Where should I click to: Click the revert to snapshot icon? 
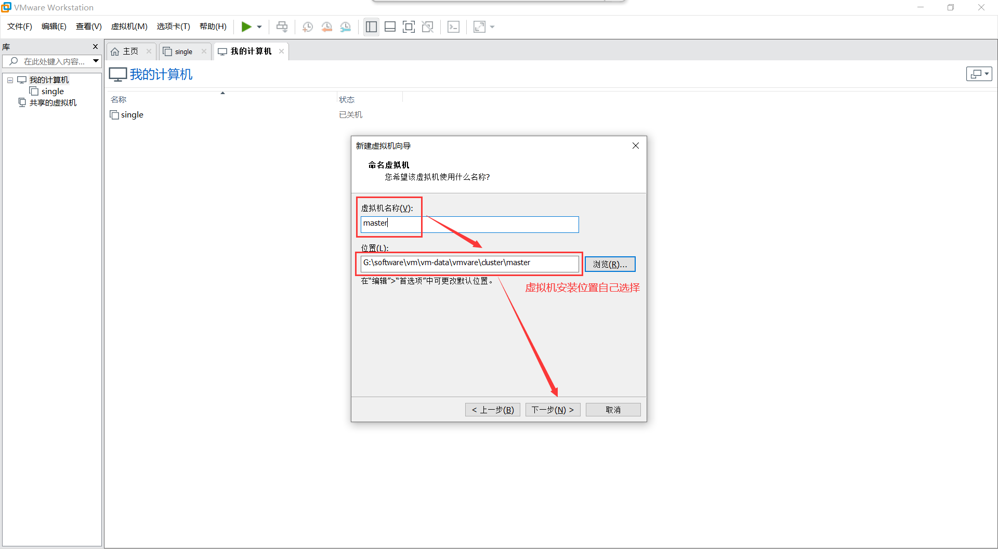click(x=327, y=27)
